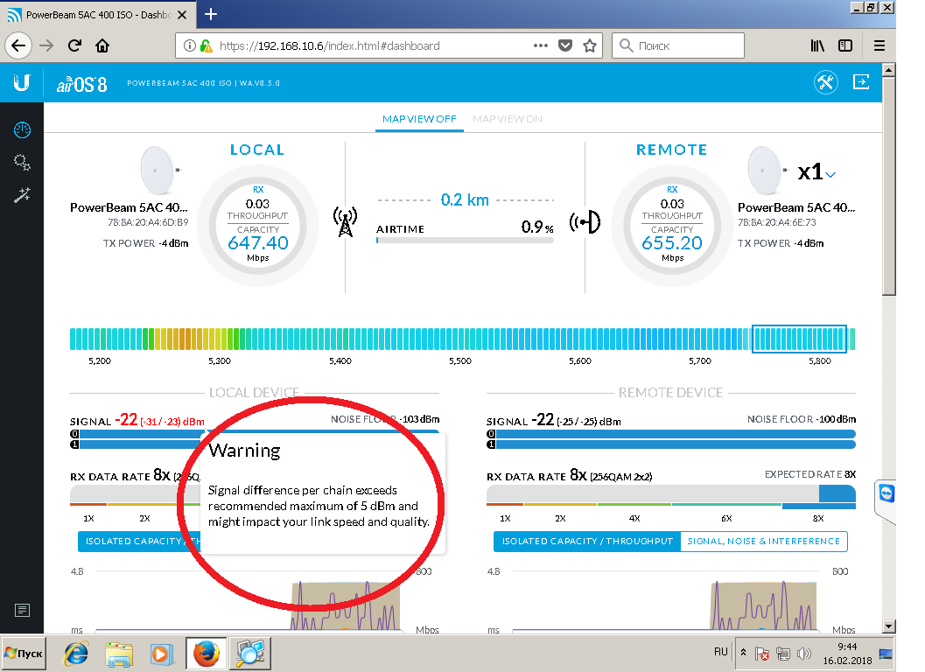Viewport: 925px width, 672px height.
Task: Go to the Firefox home page
Action: click(102, 45)
